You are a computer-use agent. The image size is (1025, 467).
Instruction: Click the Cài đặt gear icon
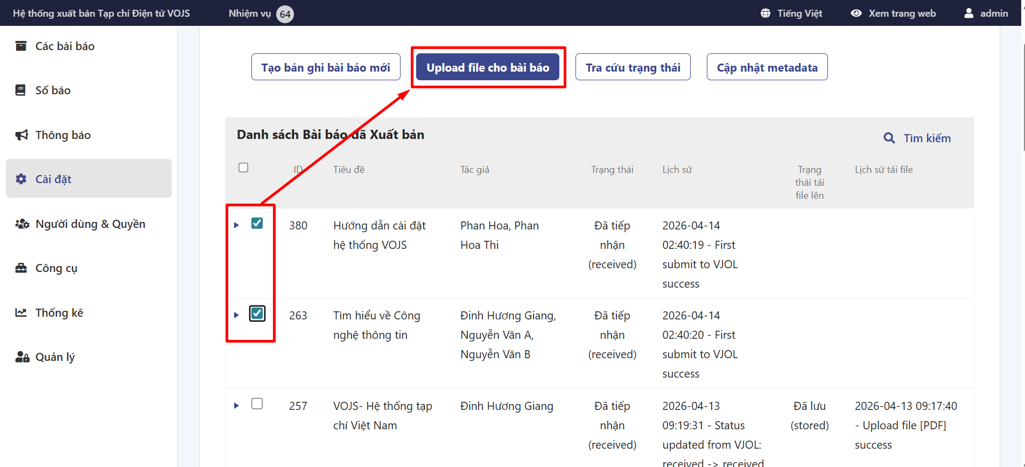pos(21,179)
